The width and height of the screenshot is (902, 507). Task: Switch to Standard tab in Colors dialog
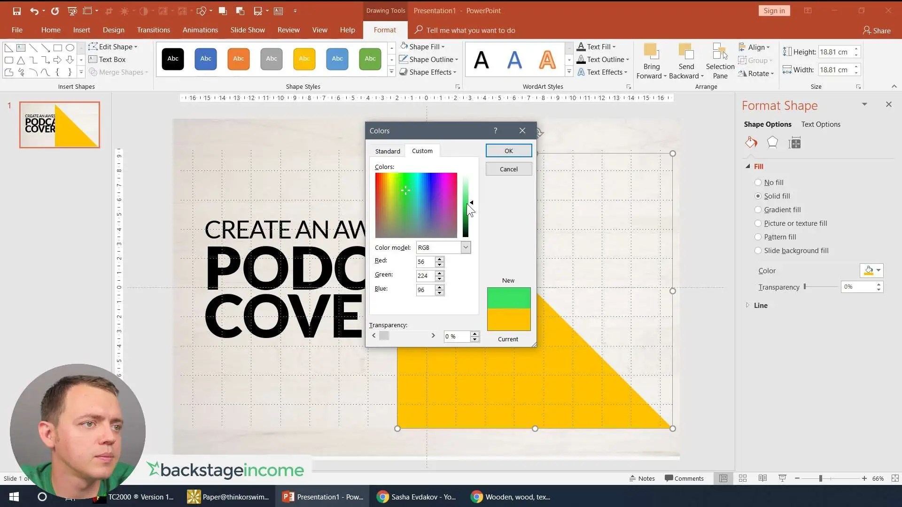(x=387, y=151)
